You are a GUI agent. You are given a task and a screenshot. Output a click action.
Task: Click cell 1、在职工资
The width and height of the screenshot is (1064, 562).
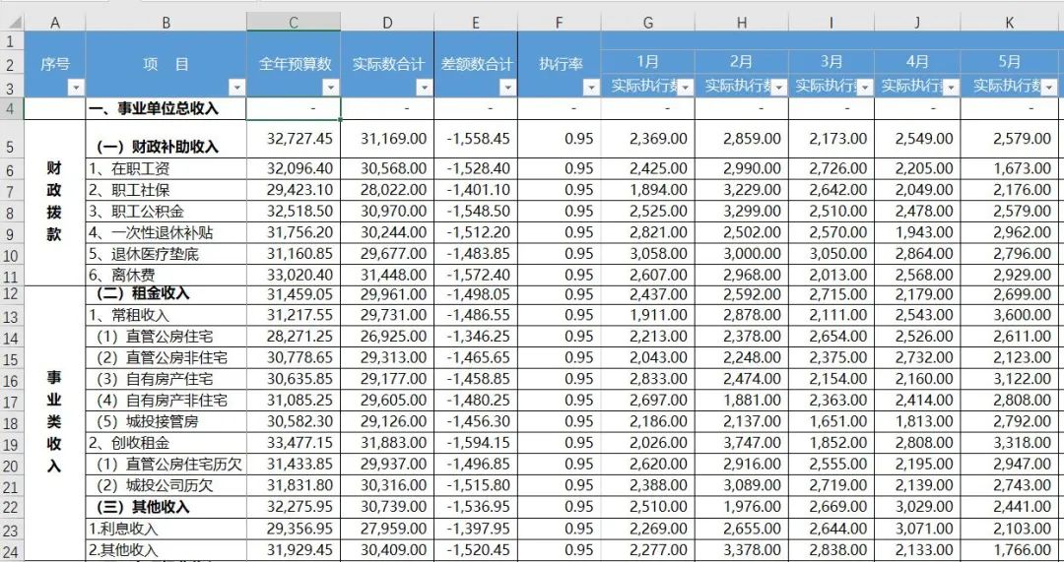(x=166, y=169)
